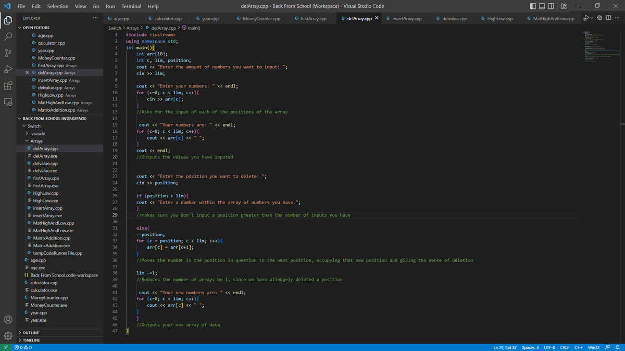
Task: Open the Explorer view in activity bar
Action: pyautogui.click(x=8, y=21)
